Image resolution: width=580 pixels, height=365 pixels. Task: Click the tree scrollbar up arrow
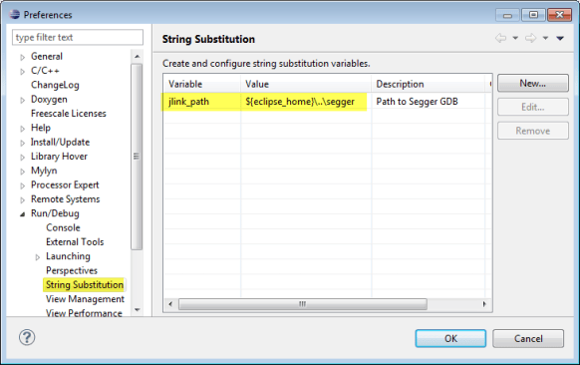click(x=137, y=56)
